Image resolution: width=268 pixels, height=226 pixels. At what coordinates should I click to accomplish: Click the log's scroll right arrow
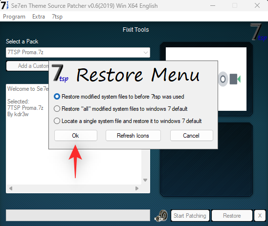[137, 188]
